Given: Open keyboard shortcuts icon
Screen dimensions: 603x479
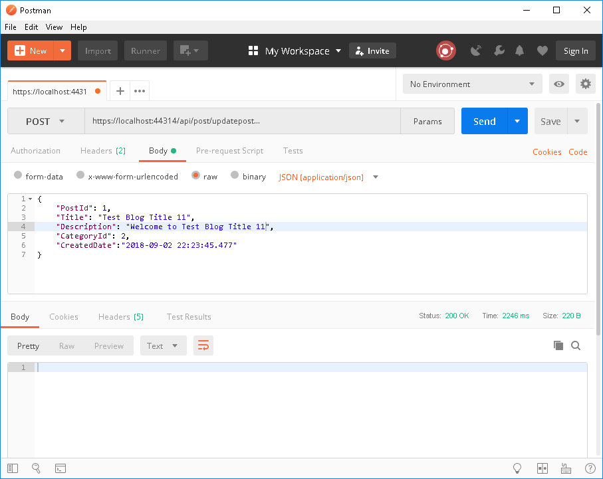Looking at the screenshot, I should (x=566, y=468).
